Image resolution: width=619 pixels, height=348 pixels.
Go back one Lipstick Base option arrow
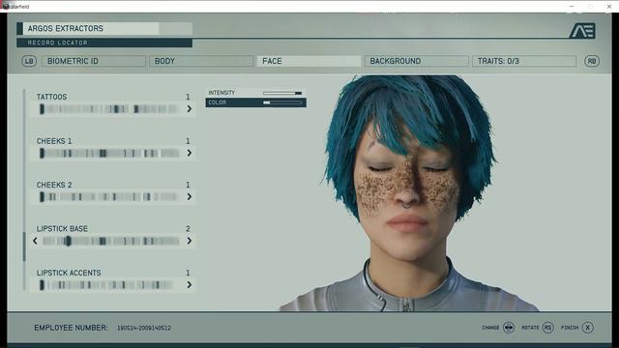point(35,241)
